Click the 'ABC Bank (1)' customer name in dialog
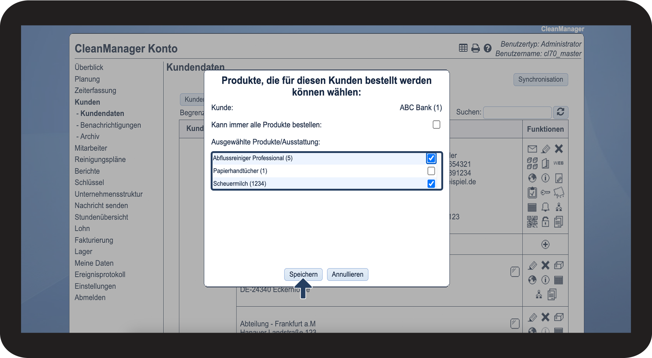 point(421,108)
